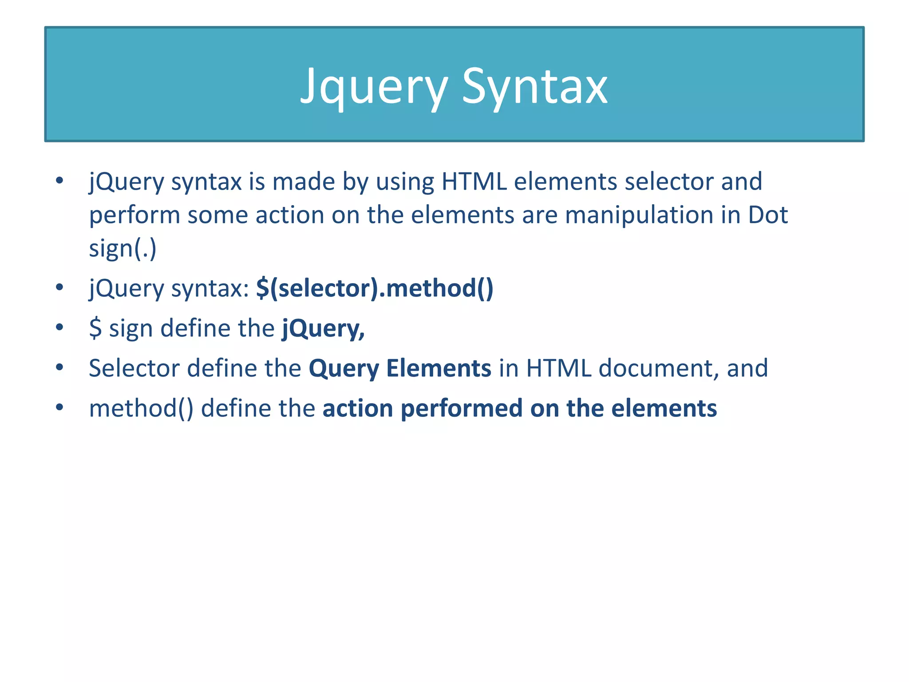Click the "Jquery Syntax" slide title
This screenshot has width=909, height=682.
(x=454, y=87)
